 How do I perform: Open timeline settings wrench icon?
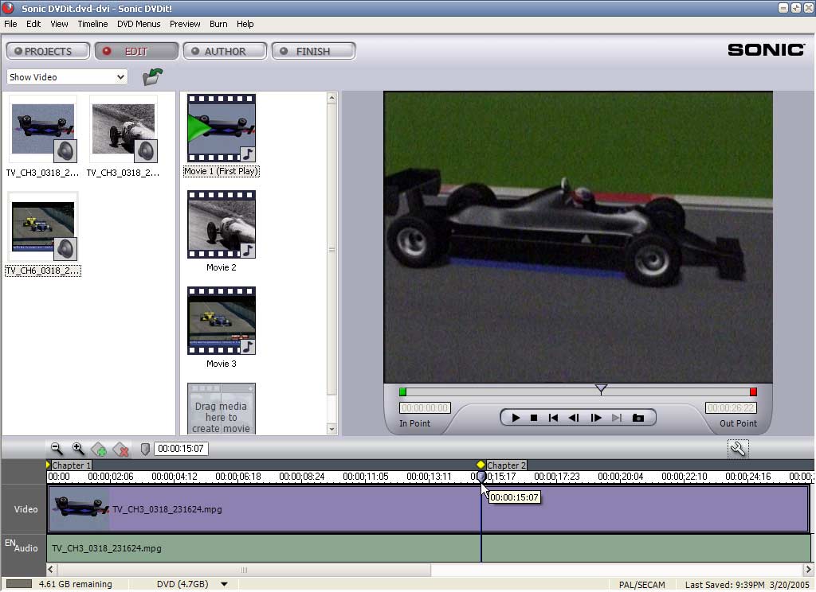click(x=738, y=449)
